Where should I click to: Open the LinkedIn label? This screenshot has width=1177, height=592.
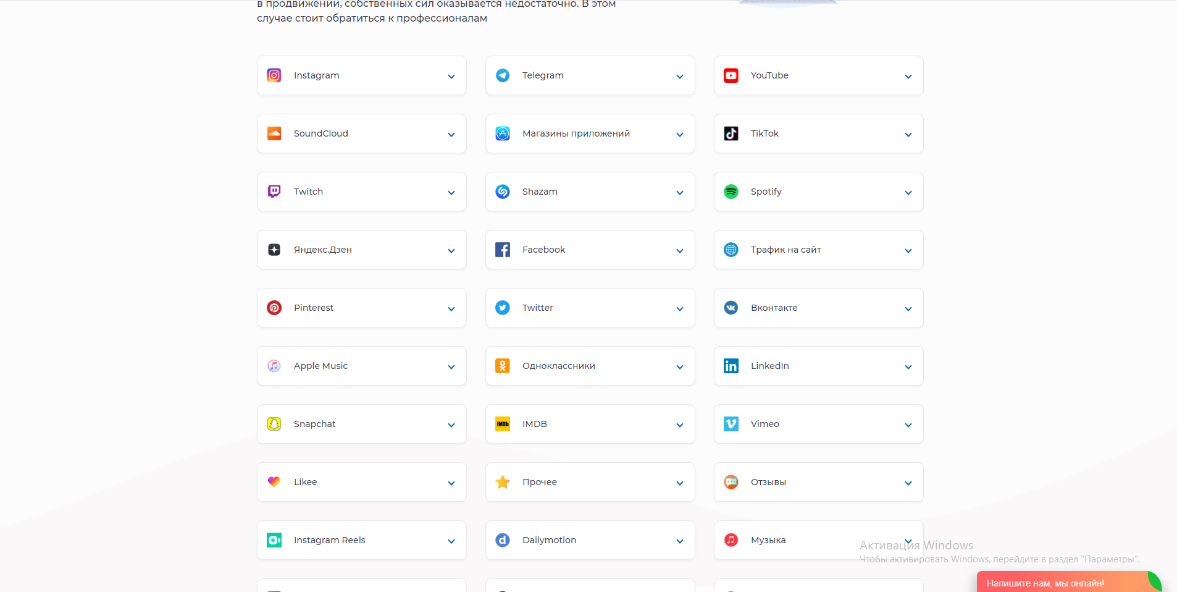click(x=769, y=366)
